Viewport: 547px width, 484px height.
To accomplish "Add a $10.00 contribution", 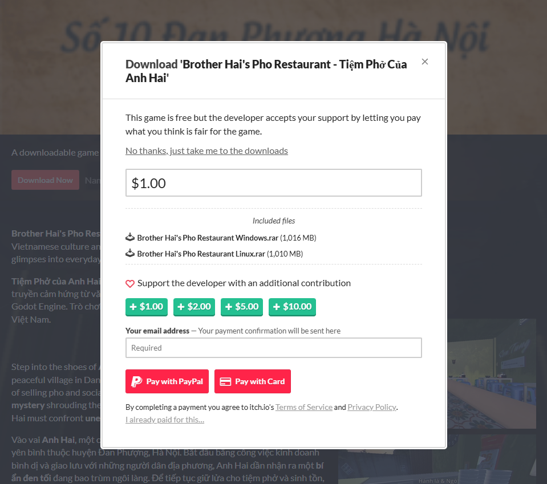I will pyautogui.click(x=292, y=307).
